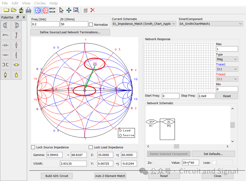Screen dimensions: 246x181
Task: Click the red X delete toolbar icon
Action: click(x=93, y=10)
